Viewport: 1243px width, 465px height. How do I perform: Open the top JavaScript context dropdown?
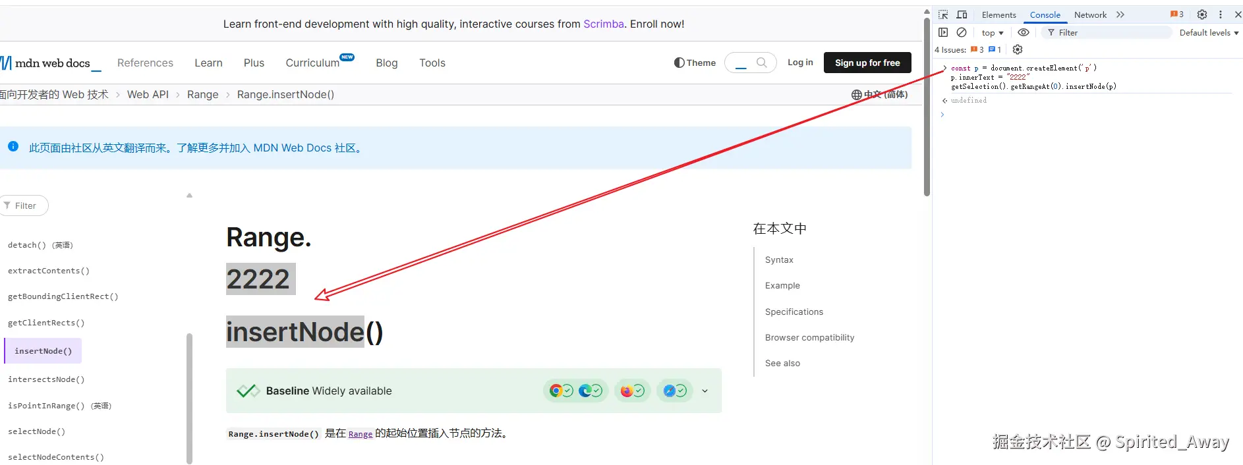tap(993, 32)
